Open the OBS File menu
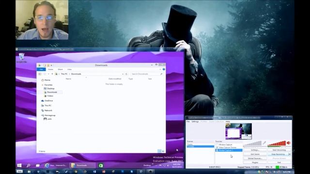The height and width of the screenshot is (174, 310). pos(188,121)
